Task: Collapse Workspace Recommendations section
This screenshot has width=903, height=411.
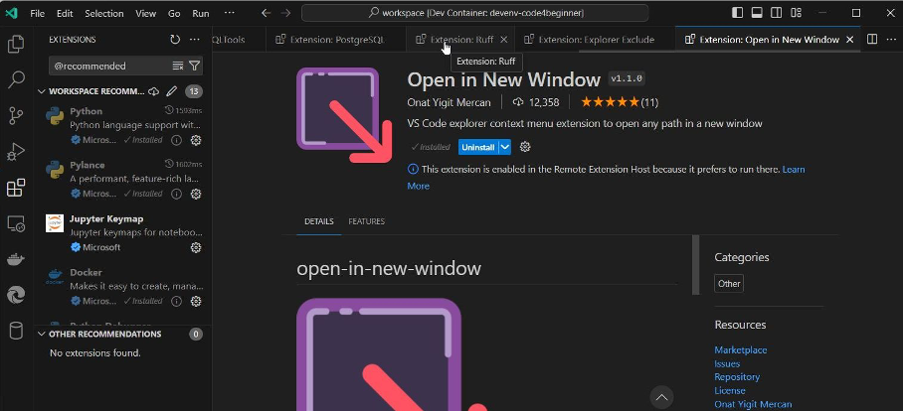Action: (42, 91)
